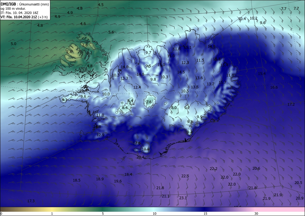Select the 10.4 value label
Screen dimensions: 305x216
point(242,19)
